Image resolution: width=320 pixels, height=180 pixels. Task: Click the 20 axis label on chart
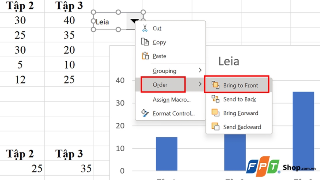[x=120, y=126]
